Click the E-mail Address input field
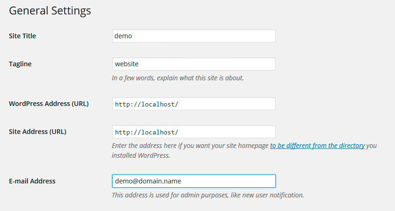Image resolution: width=395 pixels, height=211 pixels. coord(194,181)
